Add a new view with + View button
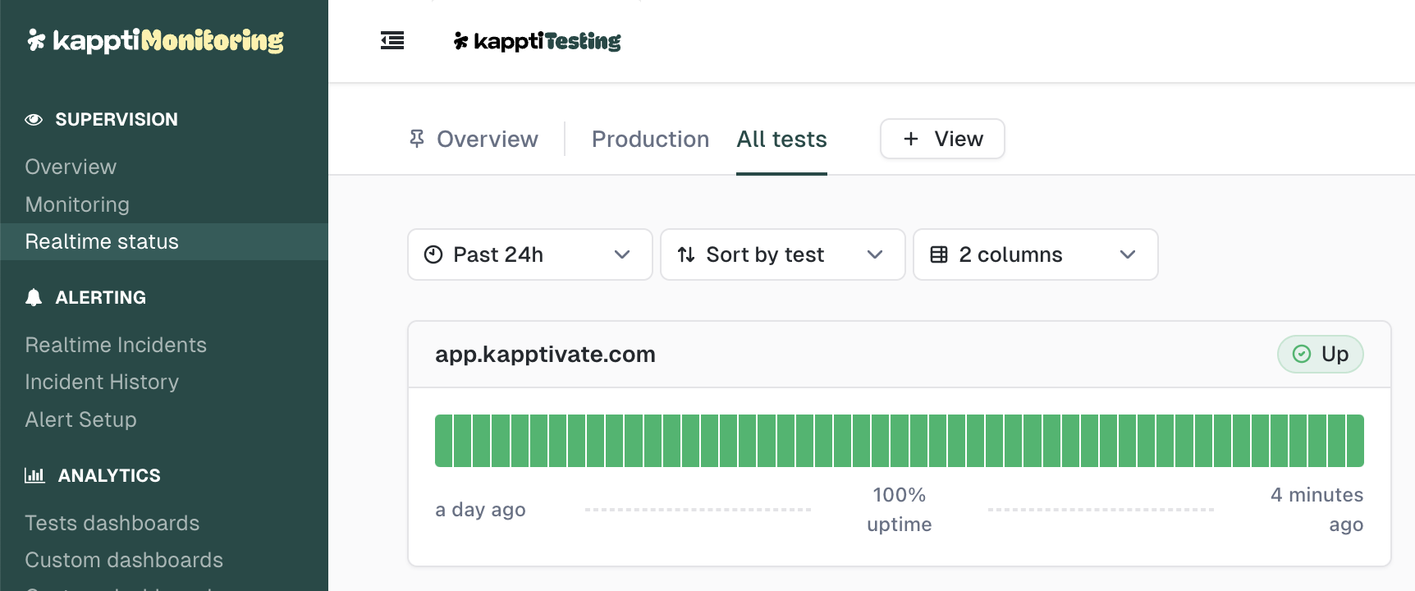Viewport: 1415px width, 591px height. pyautogui.click(x=942, y=139)
